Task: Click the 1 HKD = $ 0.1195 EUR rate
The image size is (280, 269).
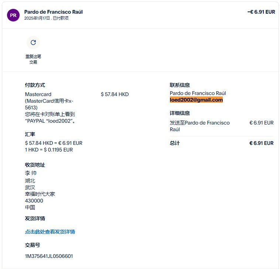Action: click(x=49, y=150)
